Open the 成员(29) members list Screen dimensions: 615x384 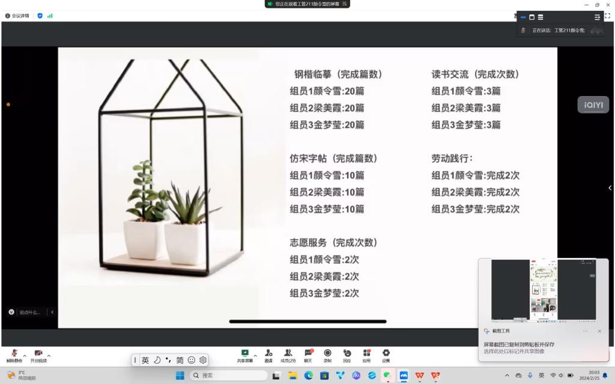coord(288,354)
